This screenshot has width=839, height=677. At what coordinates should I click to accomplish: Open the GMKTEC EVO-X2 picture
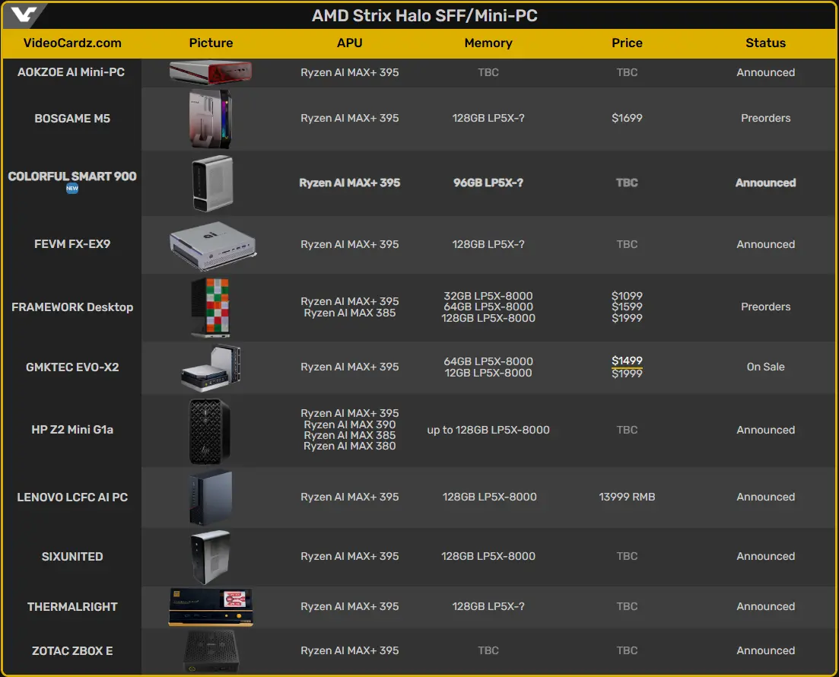click(211, 367)
